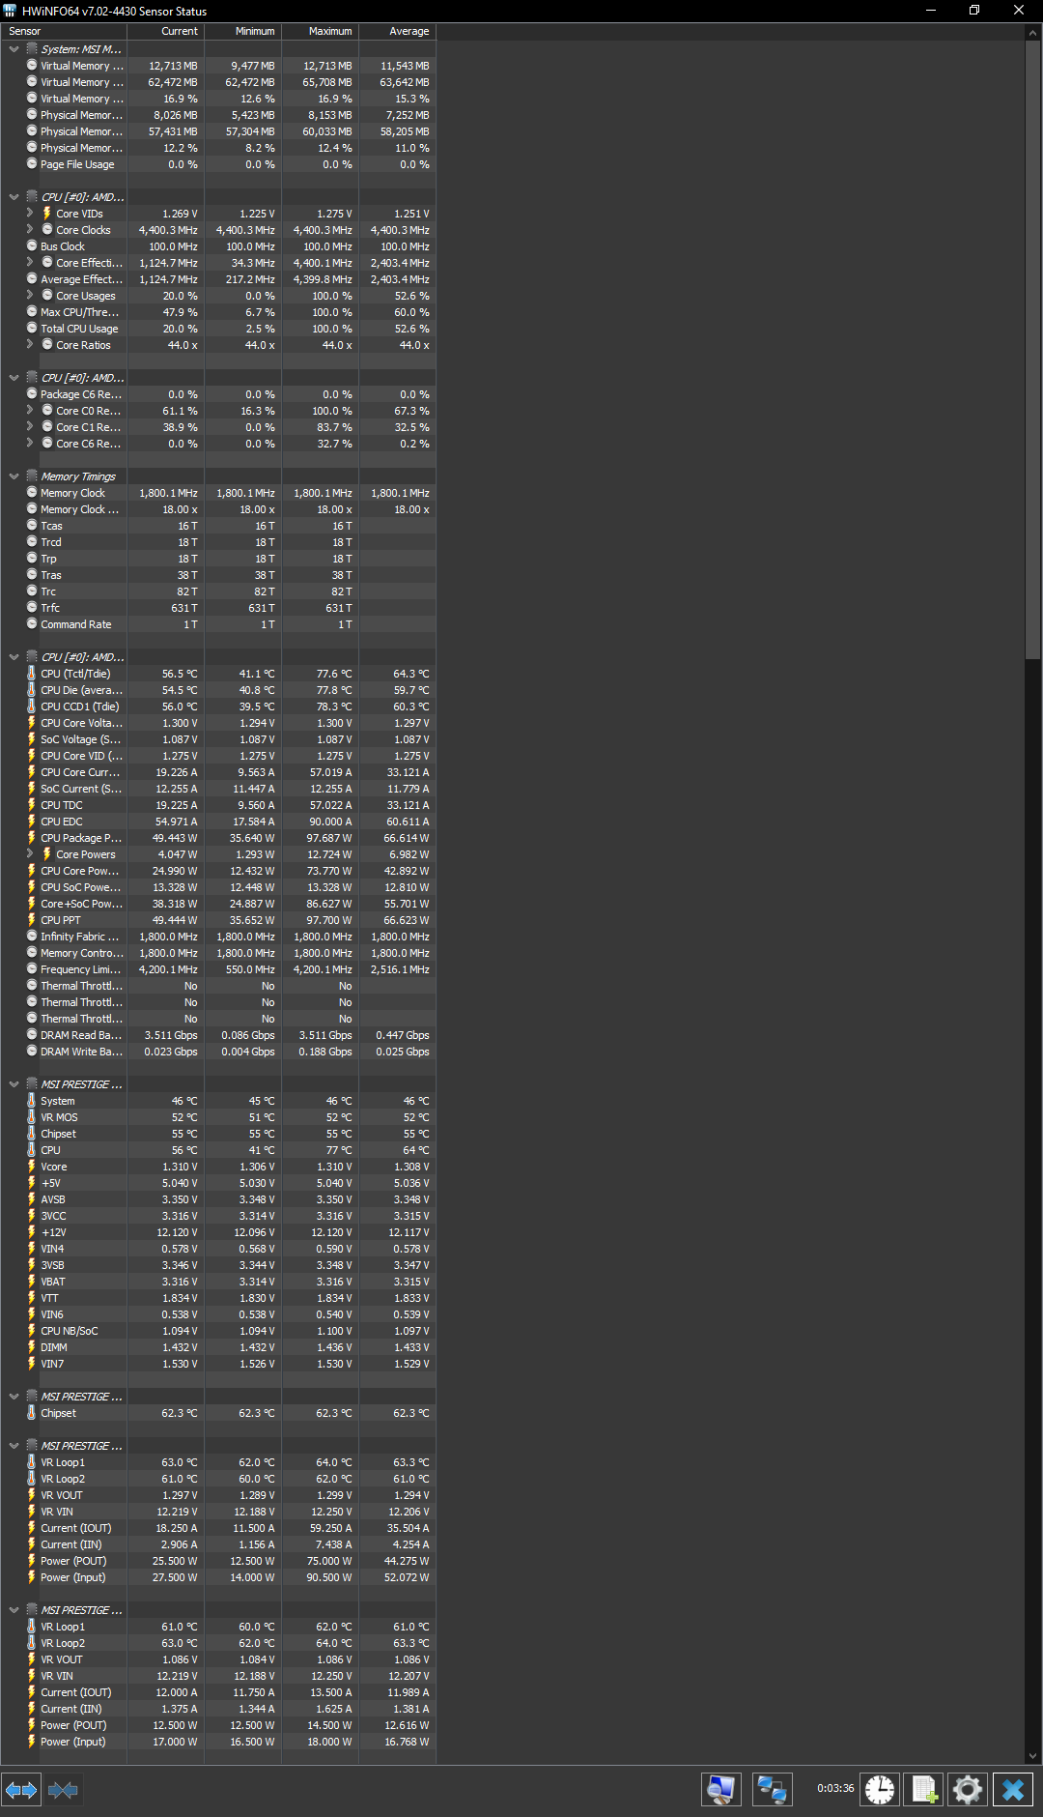Expand the Core VIDs row
The height and width of the screenshot is (1817, 1043).
click(30, 214)
